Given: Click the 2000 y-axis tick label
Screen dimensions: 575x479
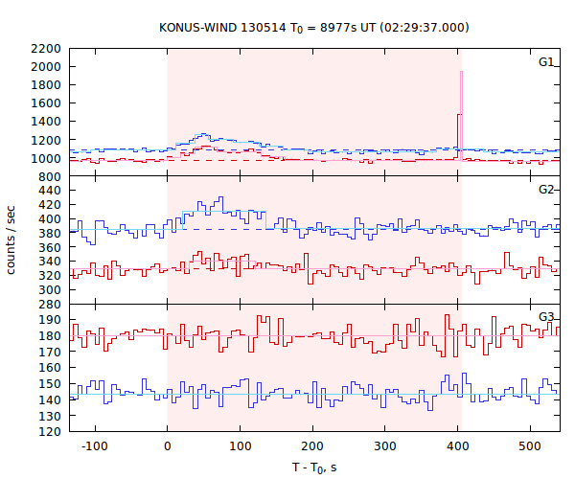Looking at the screenshot, I should tap(46, 67).
